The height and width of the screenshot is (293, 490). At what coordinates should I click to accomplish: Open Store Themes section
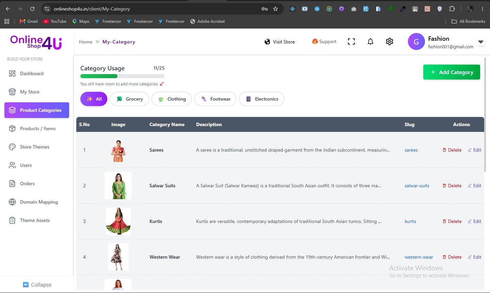29,147
